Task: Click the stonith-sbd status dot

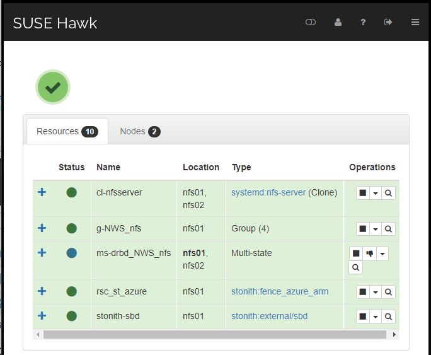Action: click(x=71, y=316)
